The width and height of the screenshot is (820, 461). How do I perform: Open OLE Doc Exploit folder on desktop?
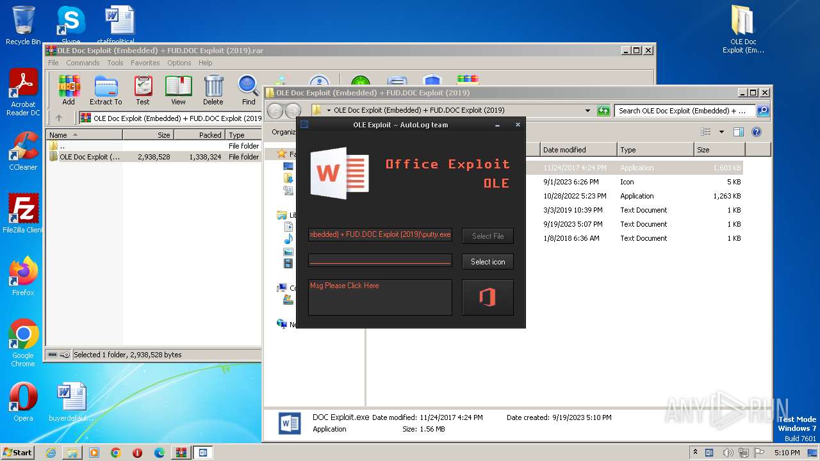pos(743,29)
